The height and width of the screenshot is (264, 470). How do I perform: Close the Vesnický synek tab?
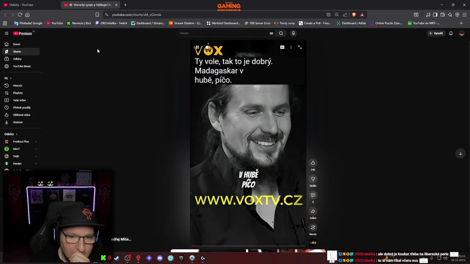pyautogui.click(x=116, y=5)
